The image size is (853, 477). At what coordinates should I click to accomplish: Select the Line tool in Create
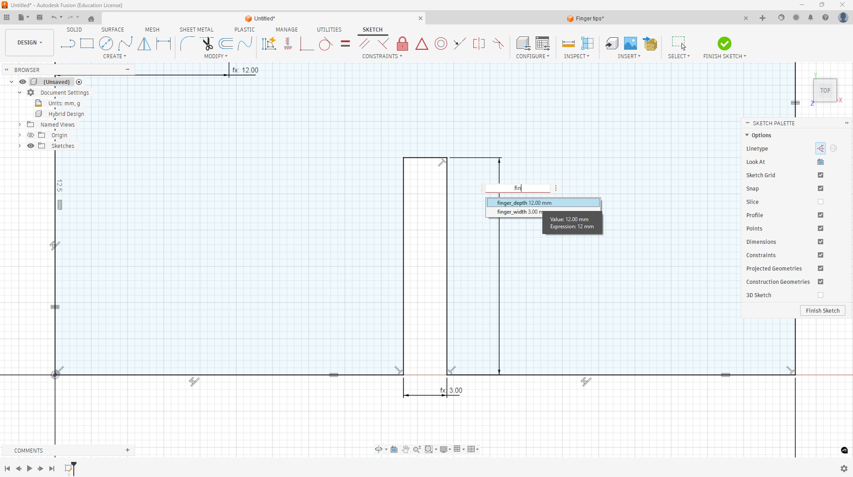point(68,44)
